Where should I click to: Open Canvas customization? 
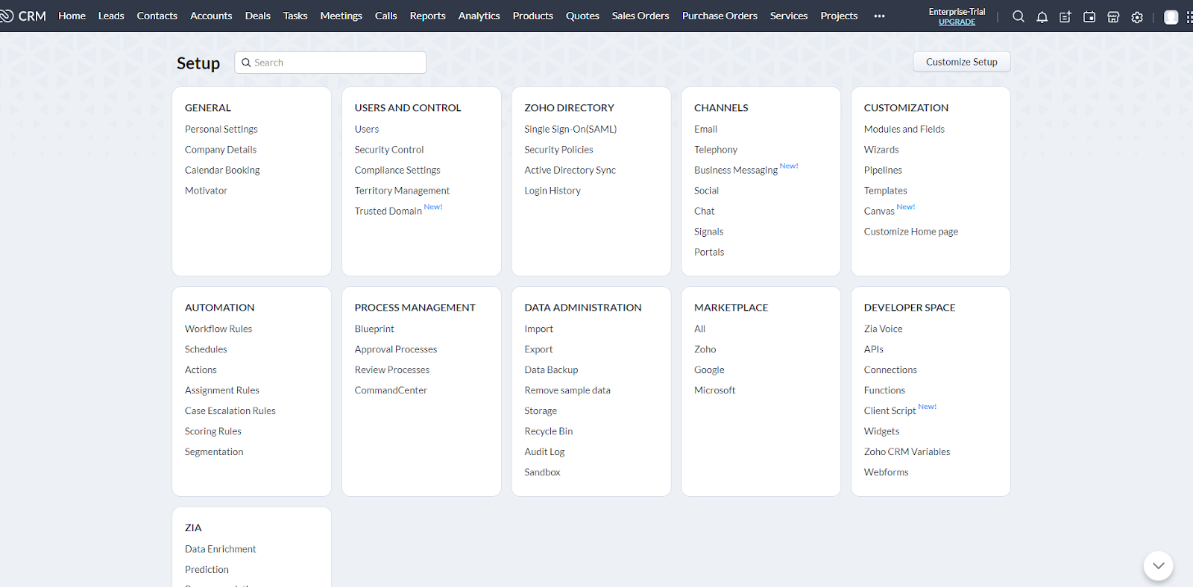coord(879,211)
